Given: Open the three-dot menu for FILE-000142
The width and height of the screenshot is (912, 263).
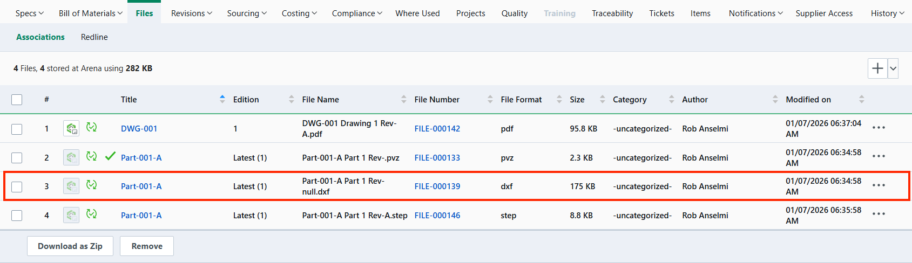Looking at the screenshot, I should coord(879,128).
